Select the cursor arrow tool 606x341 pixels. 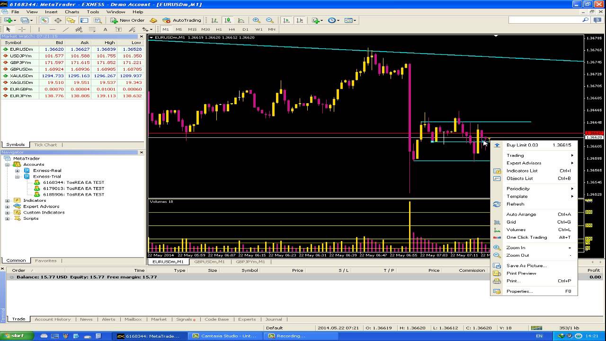coord(8,29)
